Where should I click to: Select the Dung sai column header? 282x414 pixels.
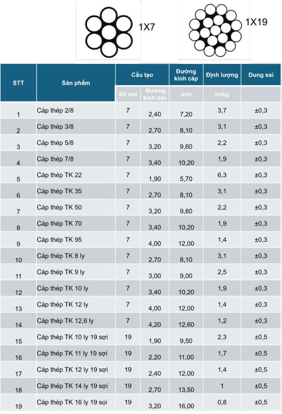tap(261, 75)
